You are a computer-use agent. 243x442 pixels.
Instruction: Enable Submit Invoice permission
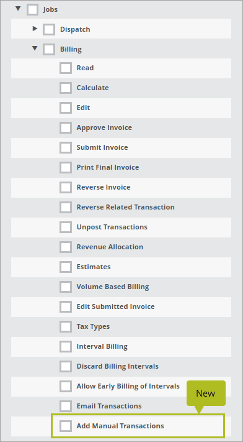coord(66,147)
